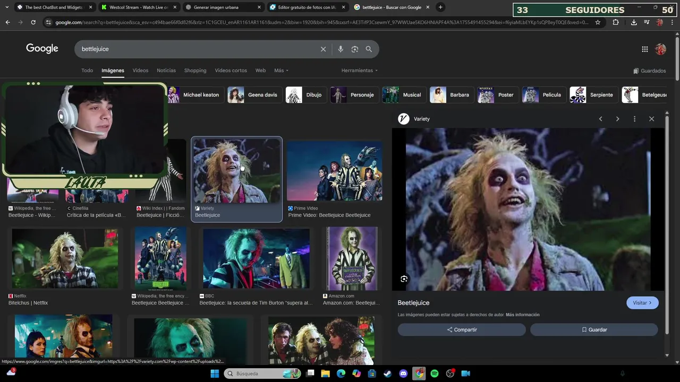Launch File Explorer from the taskbar
680x382 pixels.
tap(325, 374)
